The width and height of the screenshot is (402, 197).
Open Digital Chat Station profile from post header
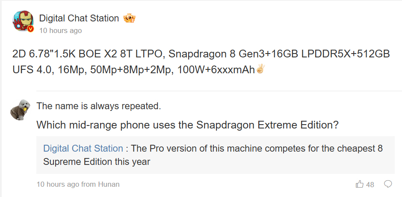tap(79, 18)
